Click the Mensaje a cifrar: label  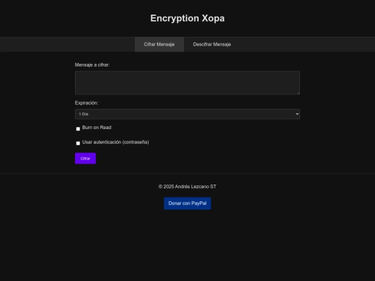[x=92, y=65]
